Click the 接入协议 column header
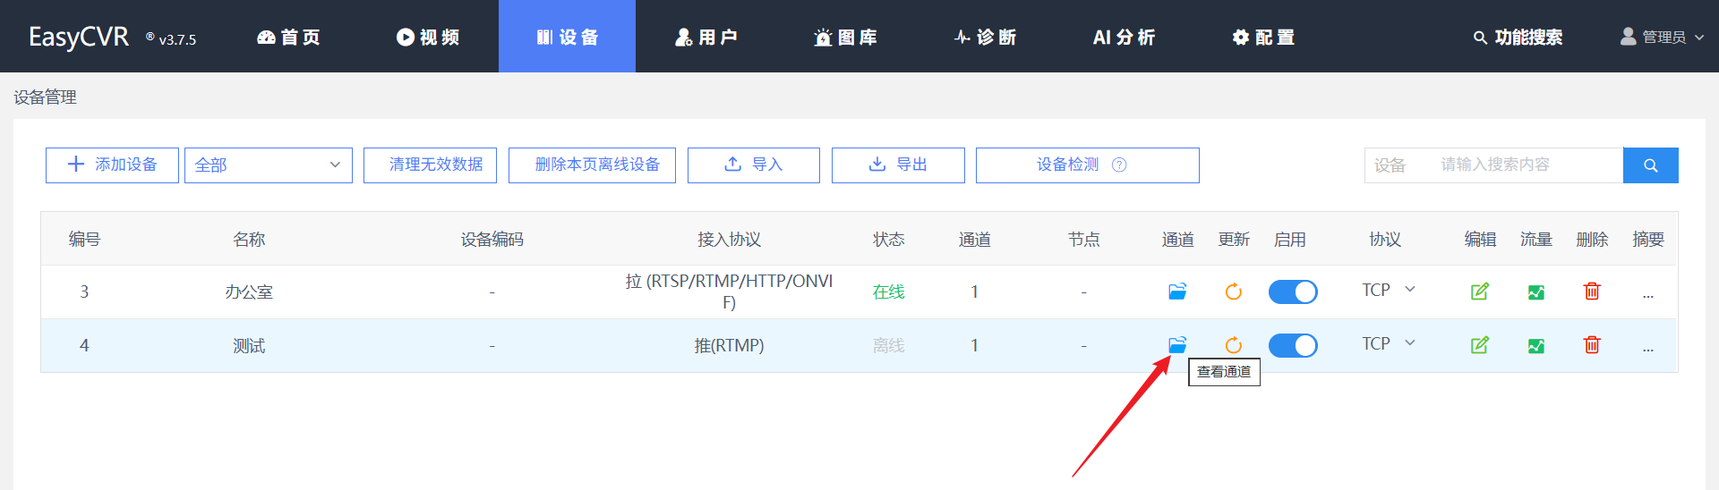 coord(729,239)
